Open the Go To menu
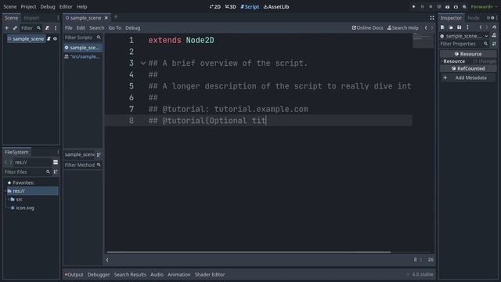Screen dimensions: 501x282 tap(115, 28)
